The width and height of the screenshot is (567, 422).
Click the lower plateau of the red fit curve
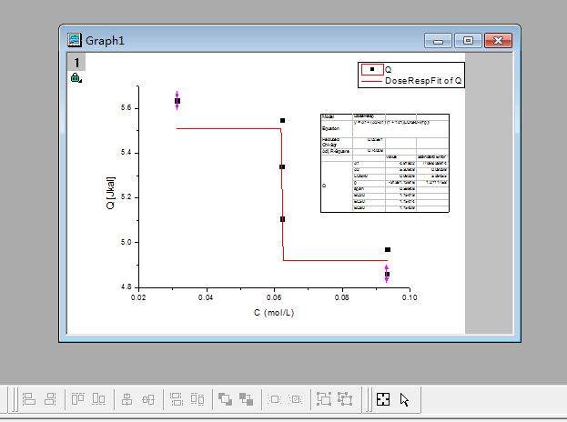coord(336,260)
